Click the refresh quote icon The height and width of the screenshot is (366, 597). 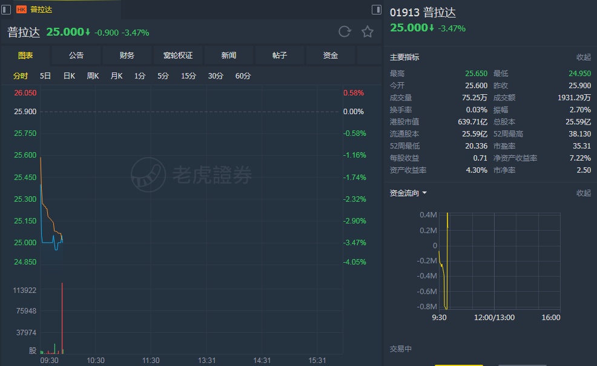(x=345, y=31)
